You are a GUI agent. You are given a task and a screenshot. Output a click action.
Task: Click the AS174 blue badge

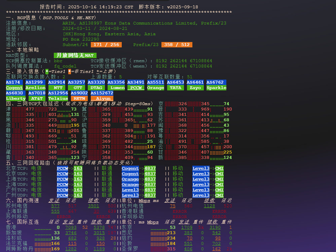click(14, 82)
